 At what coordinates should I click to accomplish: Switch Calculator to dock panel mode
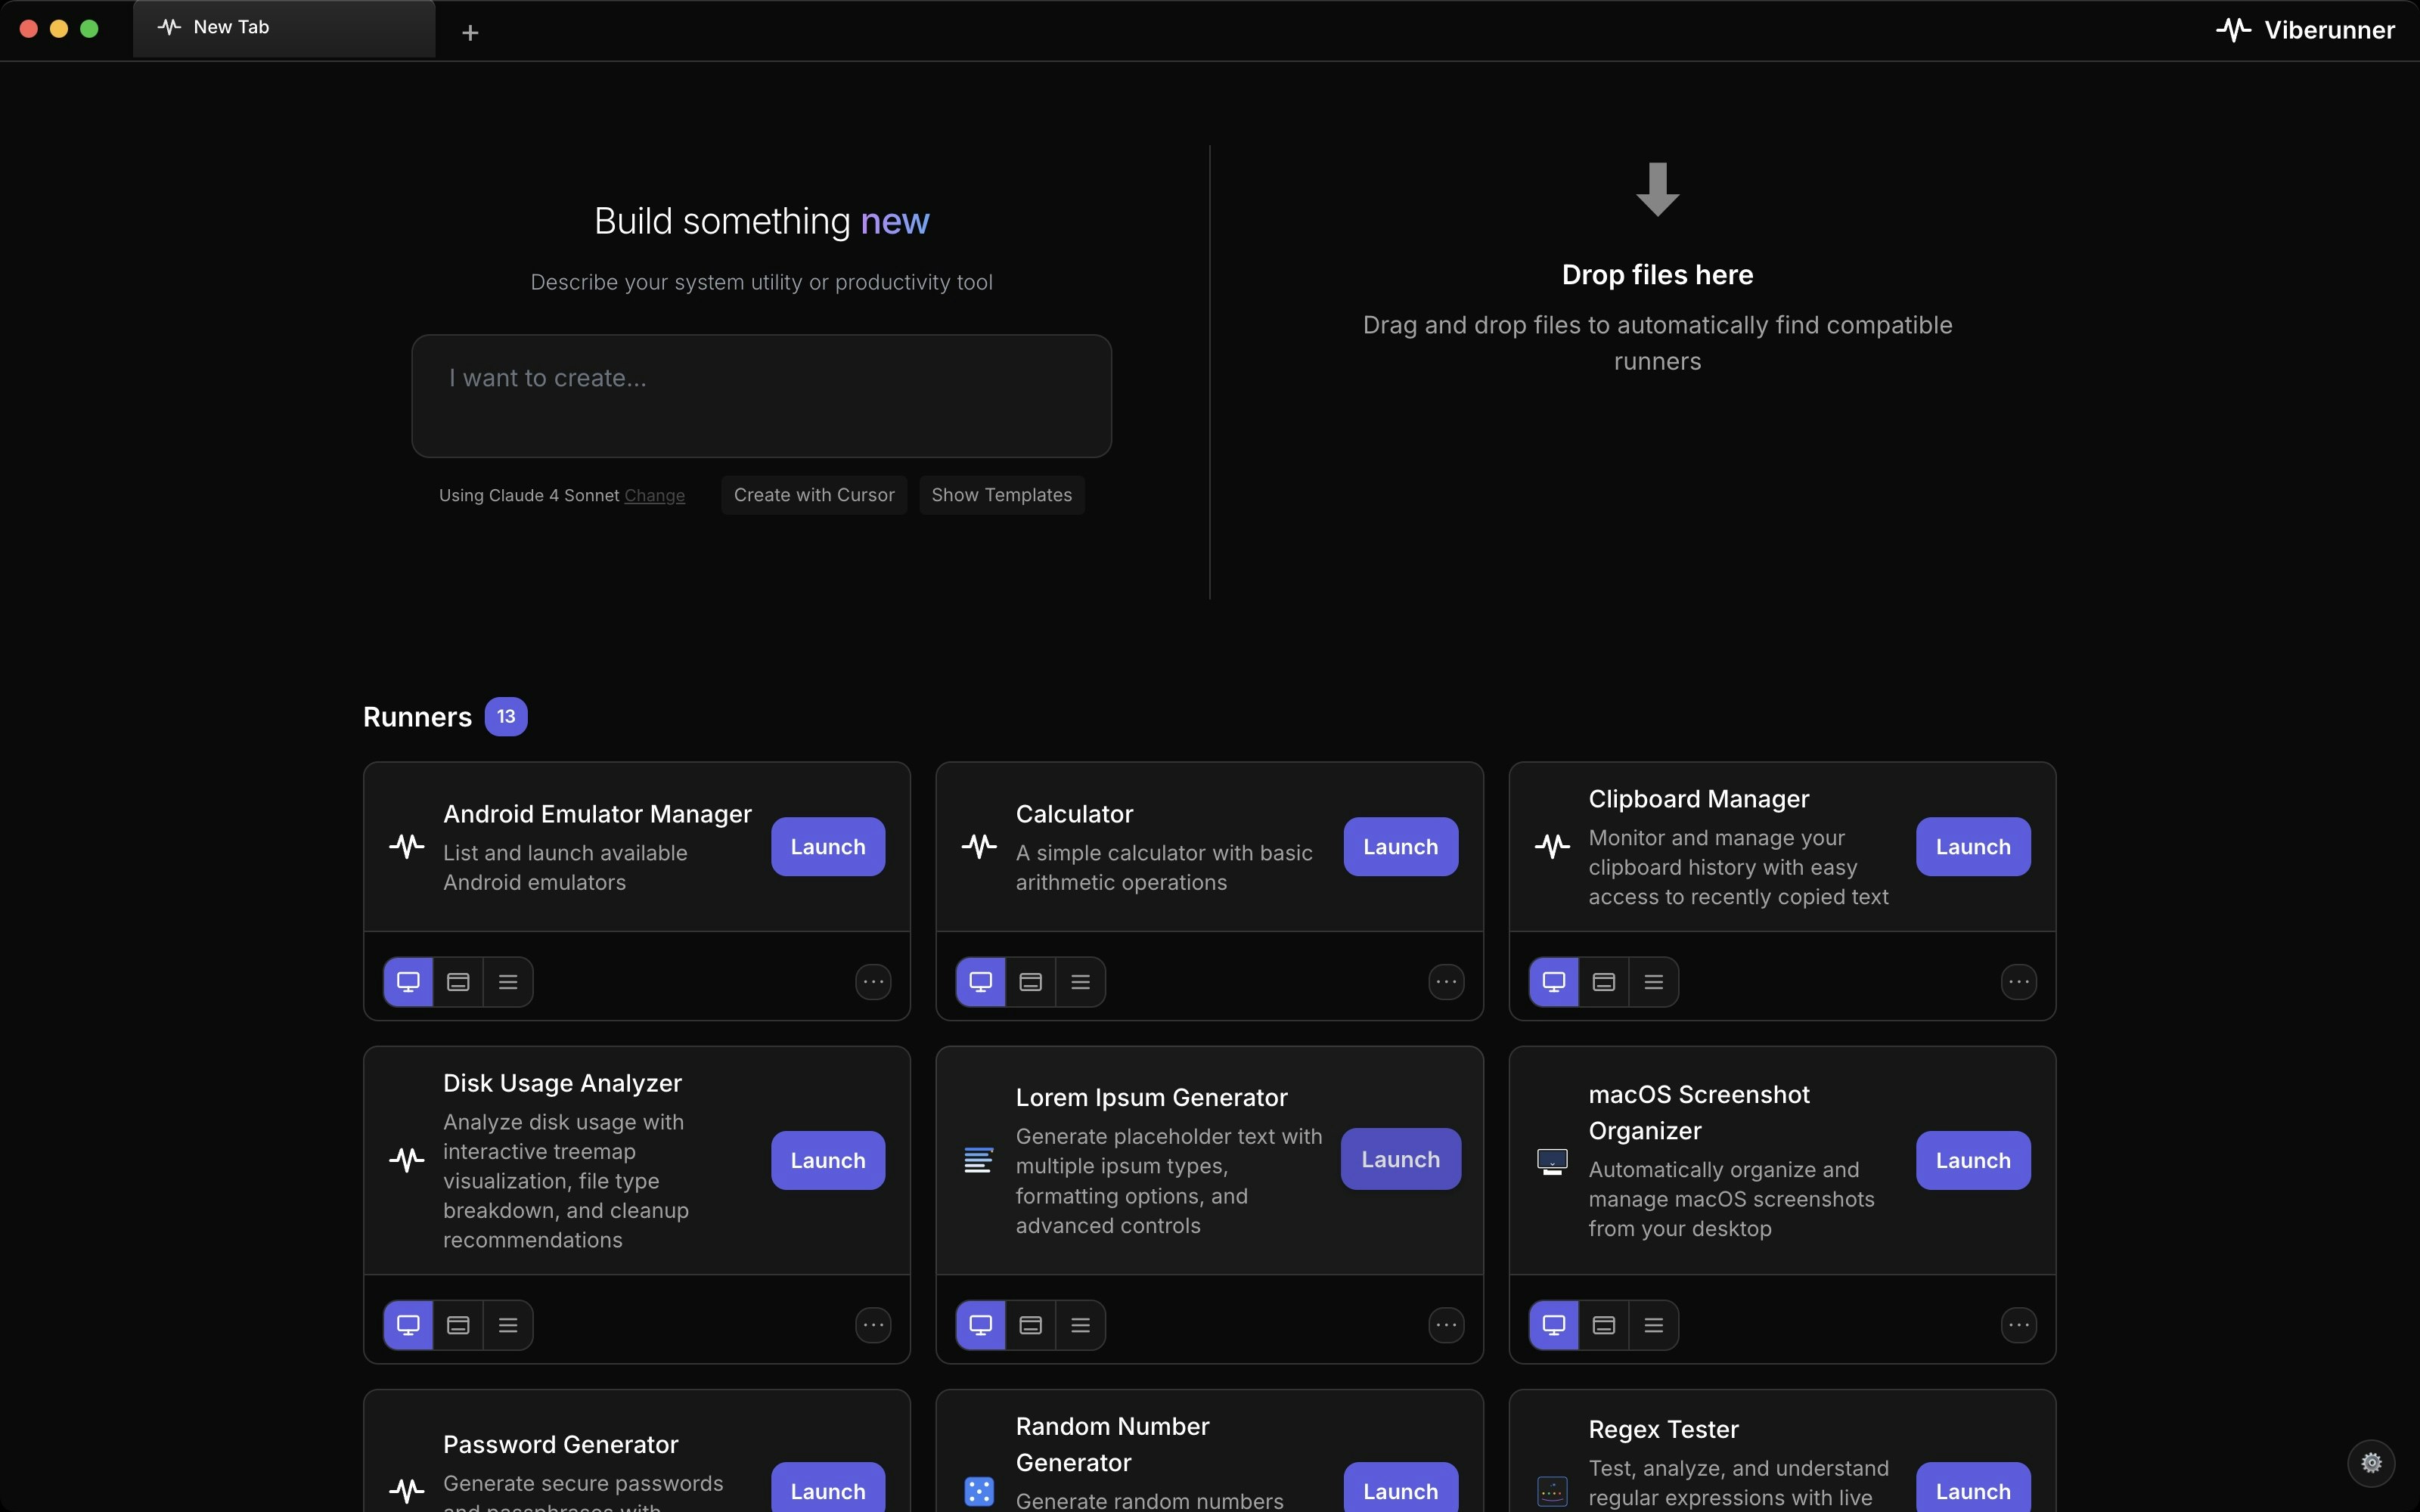point(1031,982)
